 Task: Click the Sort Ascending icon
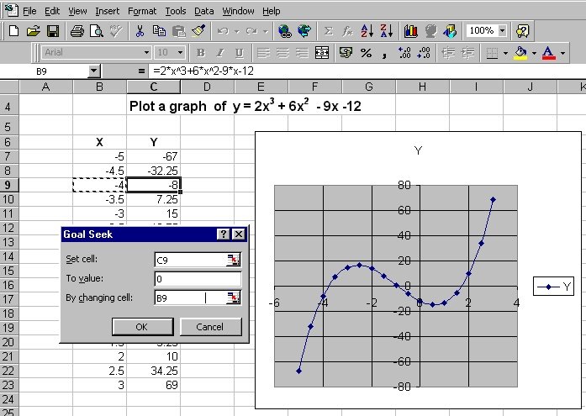pos(367,31)
